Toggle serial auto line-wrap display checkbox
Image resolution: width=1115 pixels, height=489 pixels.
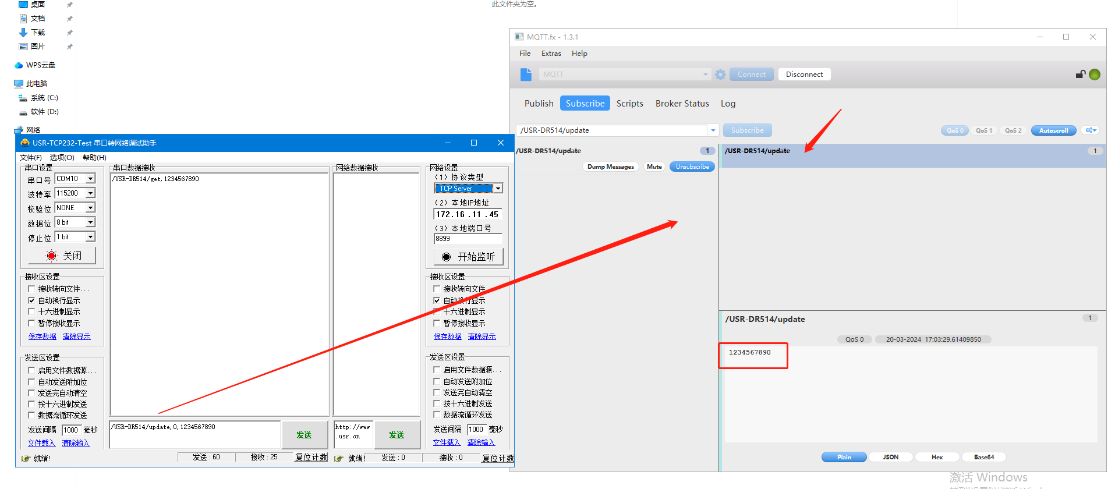pos(32,300)
